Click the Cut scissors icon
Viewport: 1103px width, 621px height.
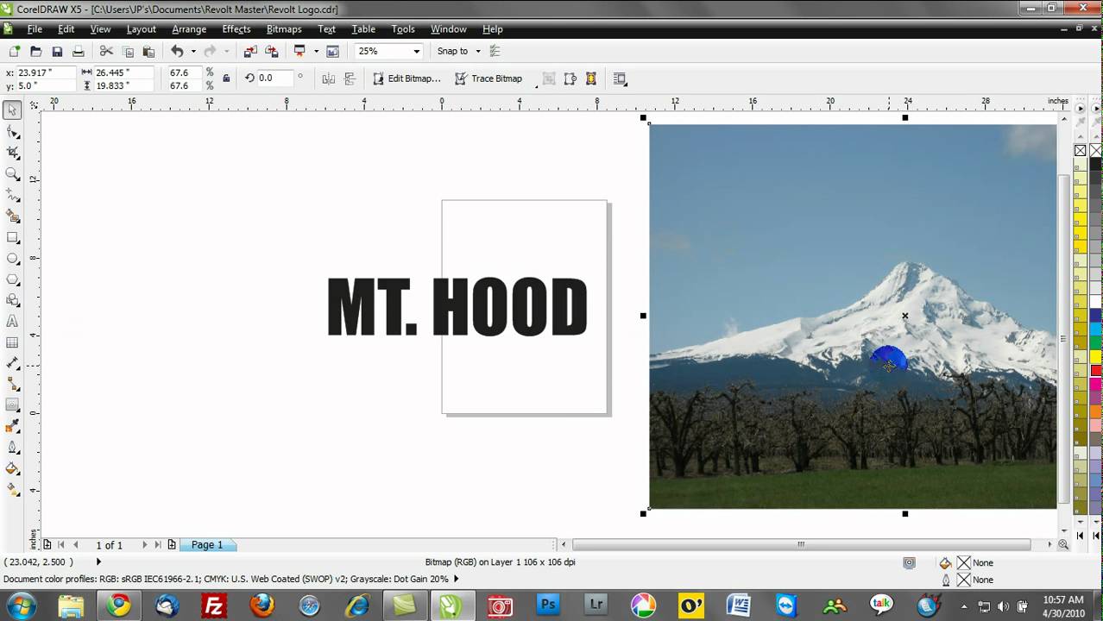106,51
